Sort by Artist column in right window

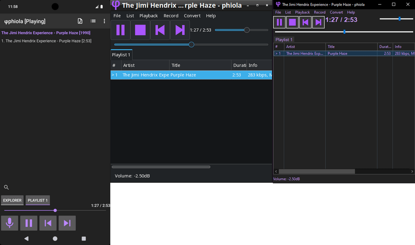pyautogui.click(x=305, y=46)
